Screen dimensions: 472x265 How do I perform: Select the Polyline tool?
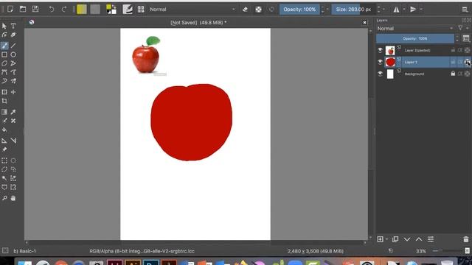tap(13, 63)
